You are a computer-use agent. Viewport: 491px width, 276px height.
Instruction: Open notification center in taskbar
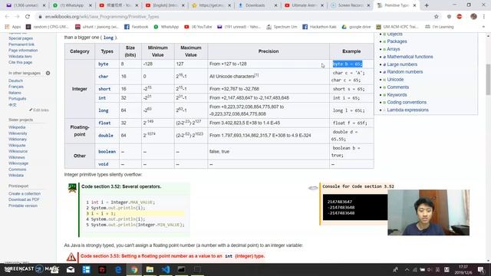(x=481, y=269)
